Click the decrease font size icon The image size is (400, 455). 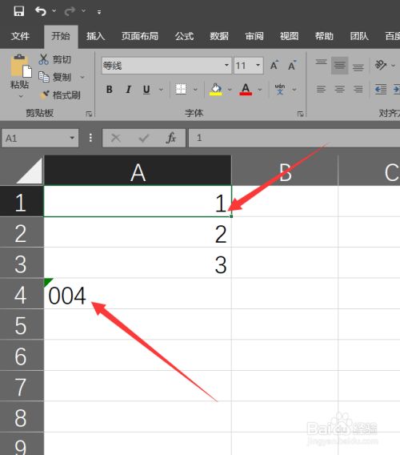[292, 66]
